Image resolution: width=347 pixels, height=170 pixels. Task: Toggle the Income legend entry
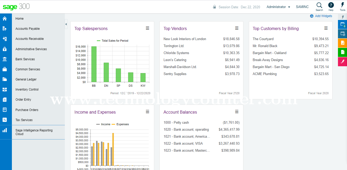[x=103, y=124]
